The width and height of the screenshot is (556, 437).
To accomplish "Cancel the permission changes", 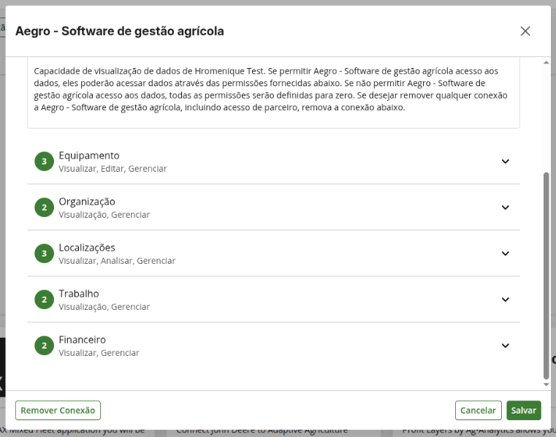I will pos(478,411).
